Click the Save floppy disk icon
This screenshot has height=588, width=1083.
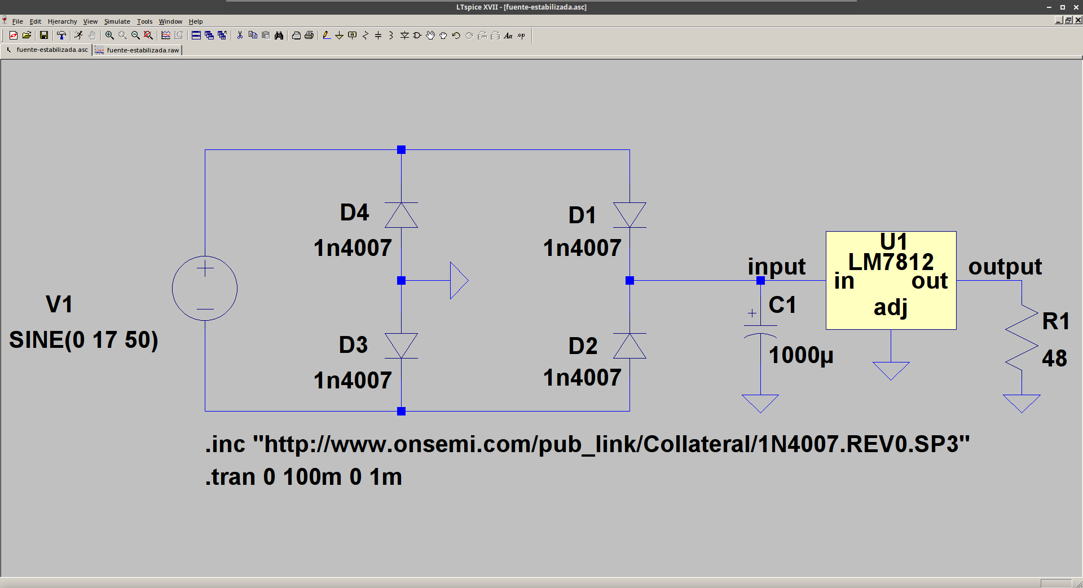[x=43, y=36]
